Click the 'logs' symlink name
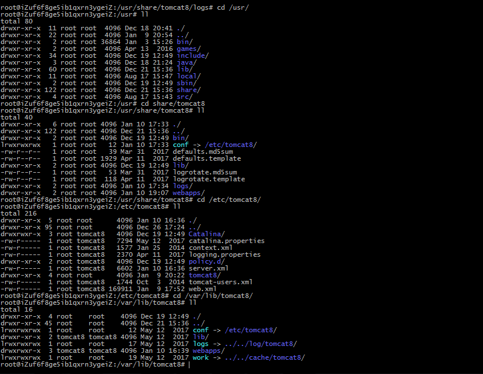Viewport: 483px width, 374px height. tap(200, 344)
